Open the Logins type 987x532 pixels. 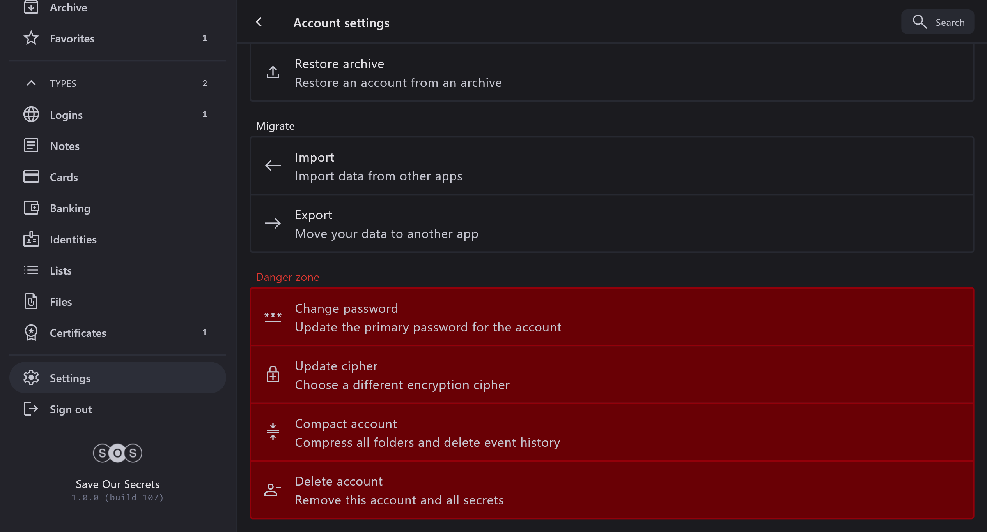66,115
